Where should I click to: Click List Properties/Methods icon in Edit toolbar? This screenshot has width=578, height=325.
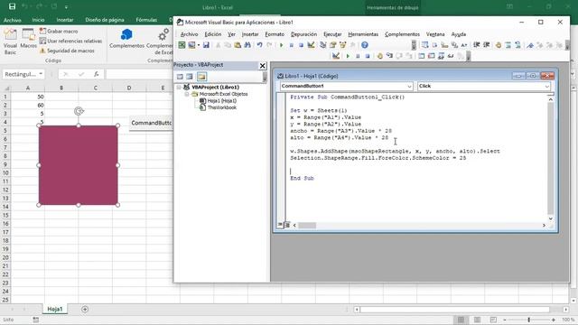tap(425, 45)
